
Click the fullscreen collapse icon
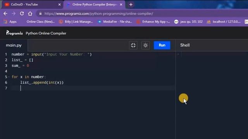coord(133,46)
